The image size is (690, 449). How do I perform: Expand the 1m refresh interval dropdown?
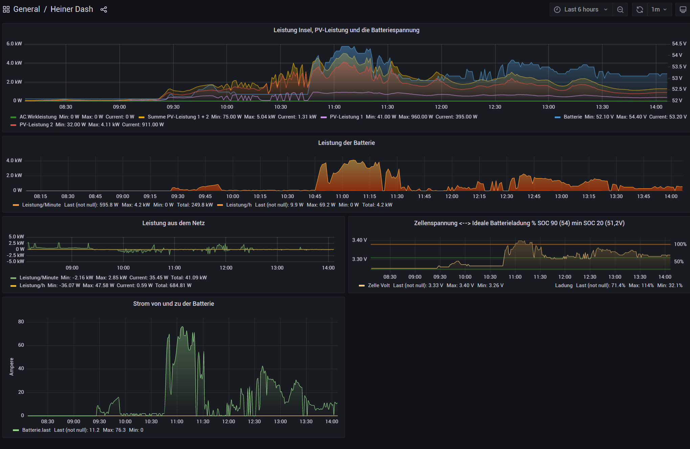659,9
